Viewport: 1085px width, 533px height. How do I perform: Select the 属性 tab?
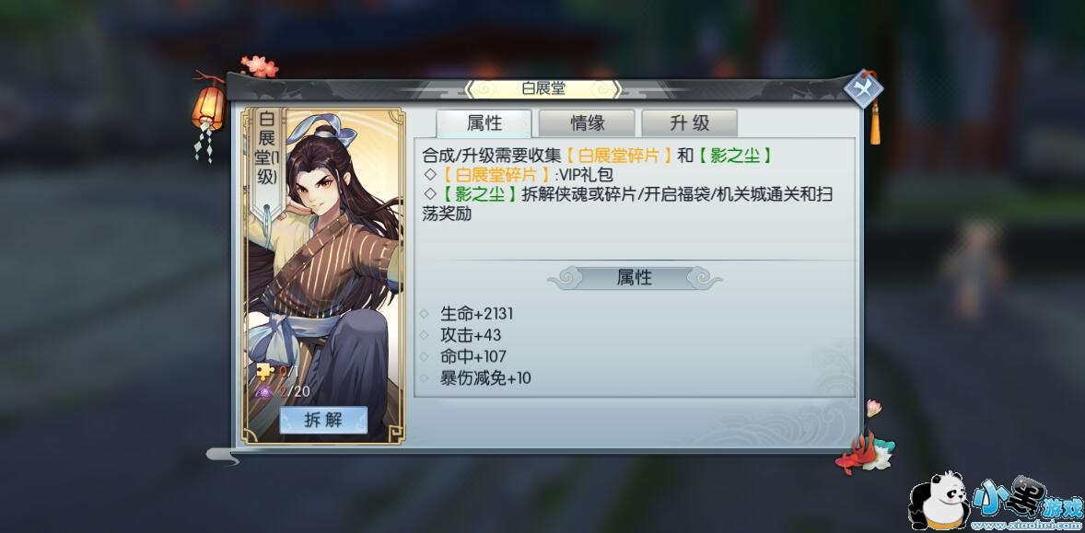tap(484, 123)
